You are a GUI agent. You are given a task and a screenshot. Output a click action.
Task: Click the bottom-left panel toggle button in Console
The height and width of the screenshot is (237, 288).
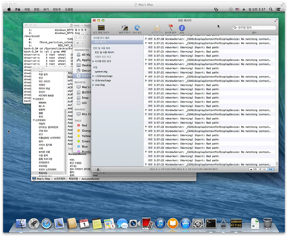(x=98, y=169)
